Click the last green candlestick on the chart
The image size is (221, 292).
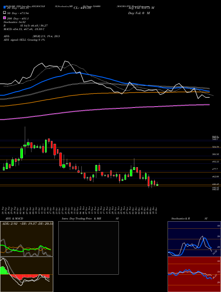(157, 185)
